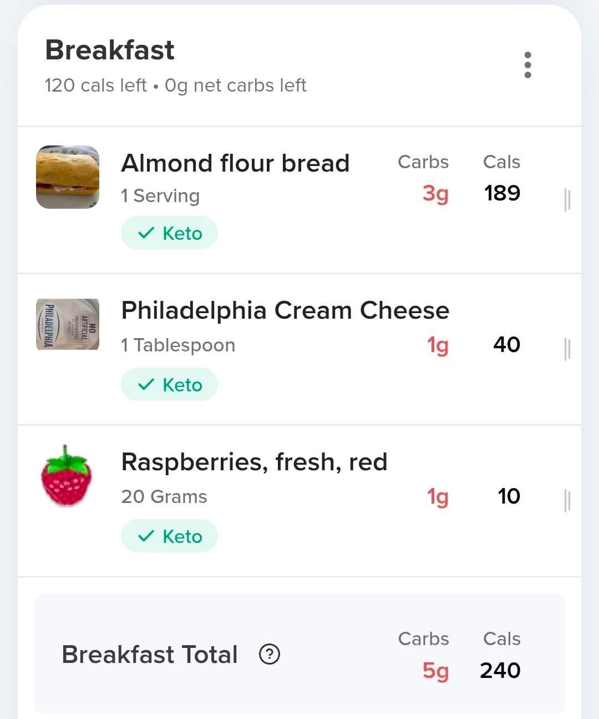Viewport: 599px width, 719px height.
Task: Click the reorder handle for Philadelphia Cream Cheese
Action: click(x=567, y=349)
